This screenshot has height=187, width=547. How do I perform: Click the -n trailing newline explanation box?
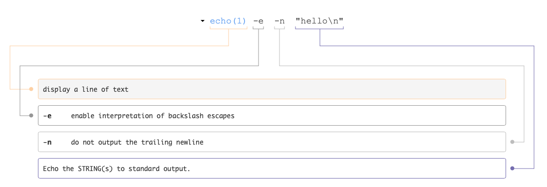272,142
